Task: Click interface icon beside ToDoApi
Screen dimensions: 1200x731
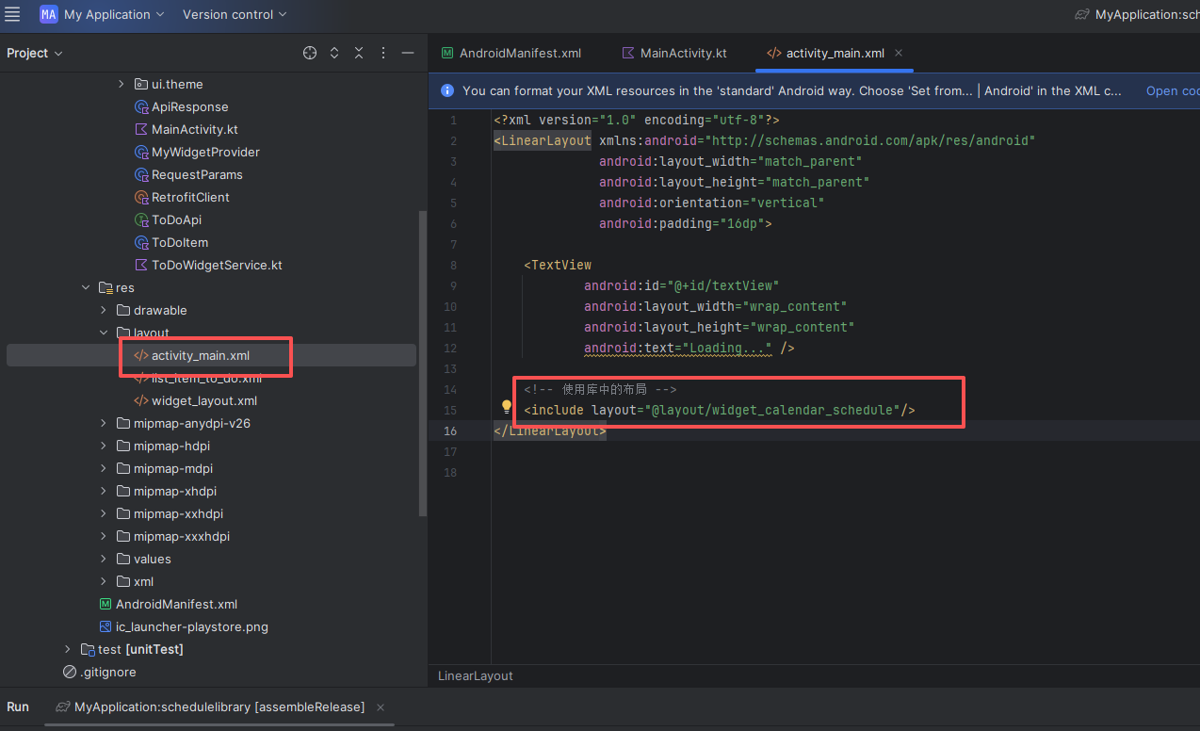Action: 141,219
